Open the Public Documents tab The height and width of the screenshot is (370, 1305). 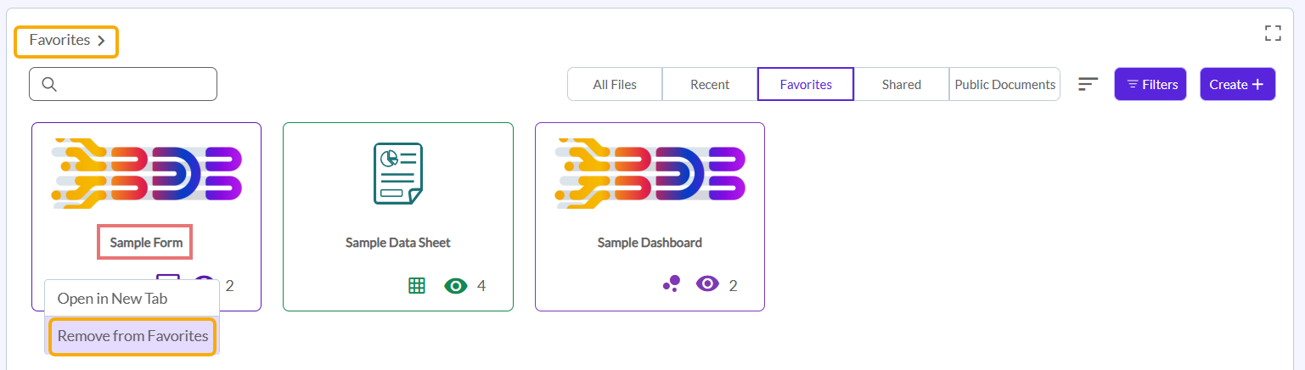coord(1004,84)
